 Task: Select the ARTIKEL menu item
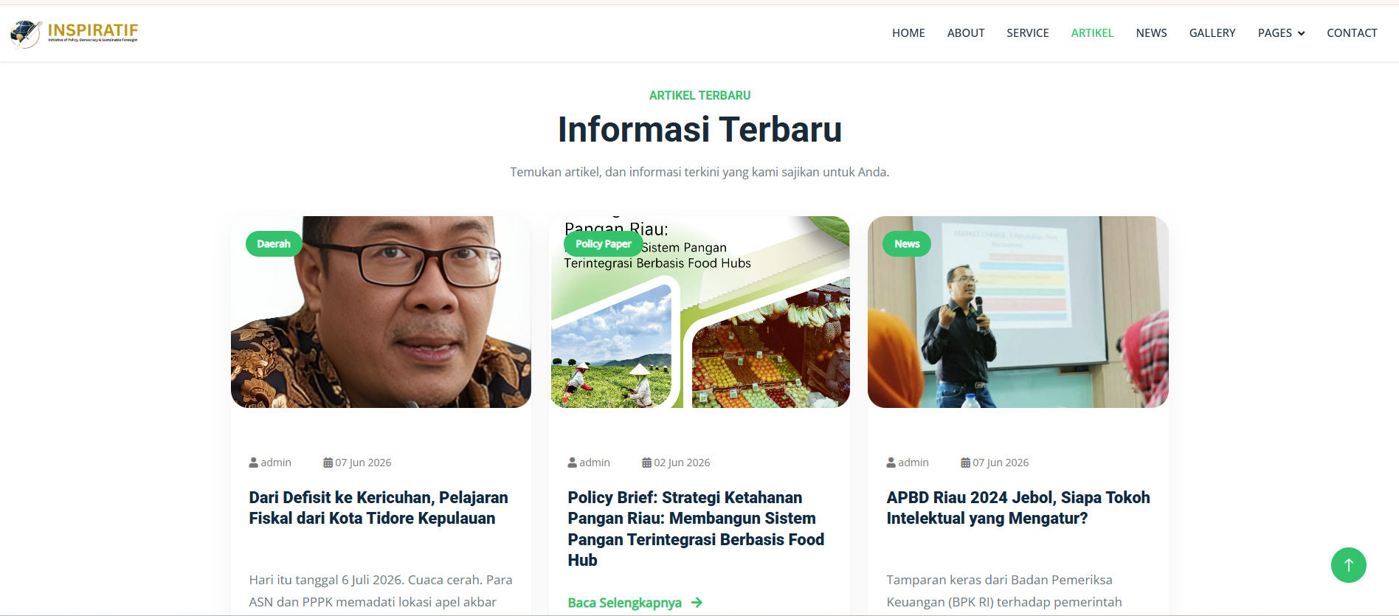pos(1092,33)
